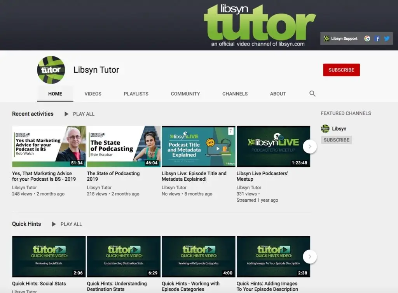Click the Libsyn featured channel avatar
The image size is (398, 293).
(325, 129)
